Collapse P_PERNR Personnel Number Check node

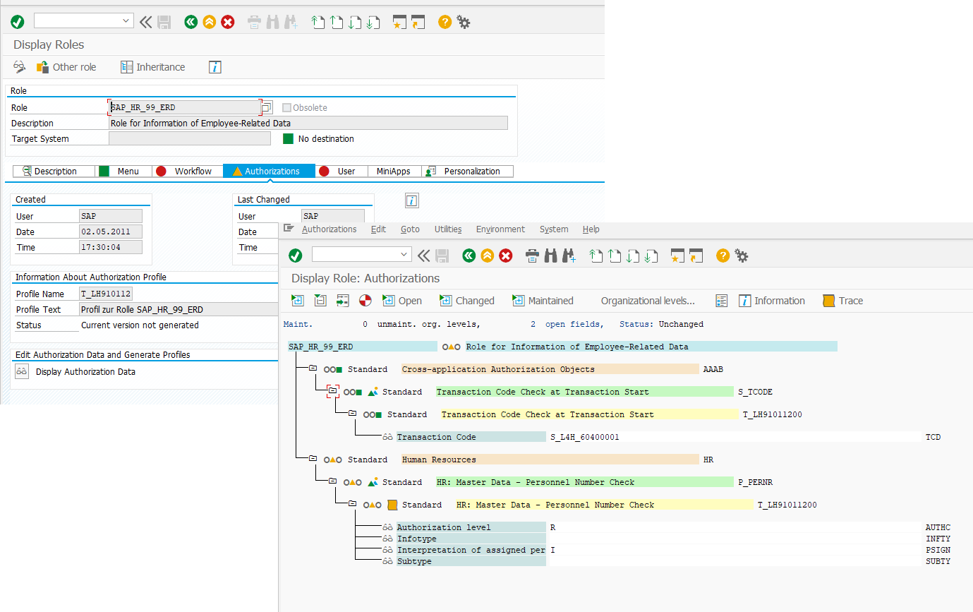pos(332,481)
